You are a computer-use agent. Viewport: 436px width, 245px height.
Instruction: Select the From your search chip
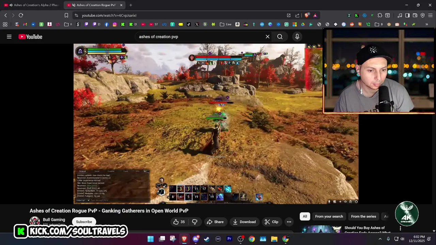click(x=329, y=216)
